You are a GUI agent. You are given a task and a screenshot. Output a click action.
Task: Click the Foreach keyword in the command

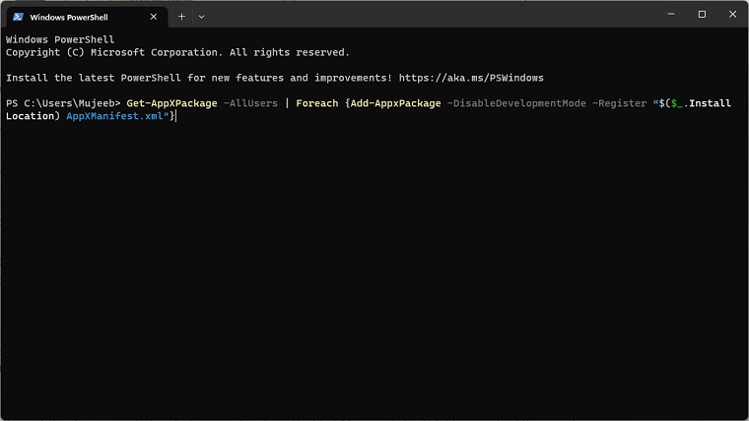pos(317,103)
